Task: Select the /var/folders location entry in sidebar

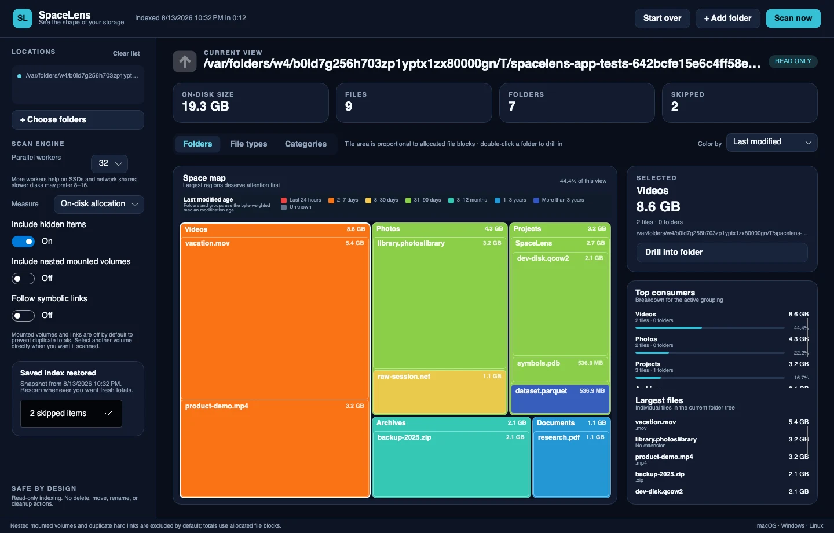Action: (x=78, y=76)
